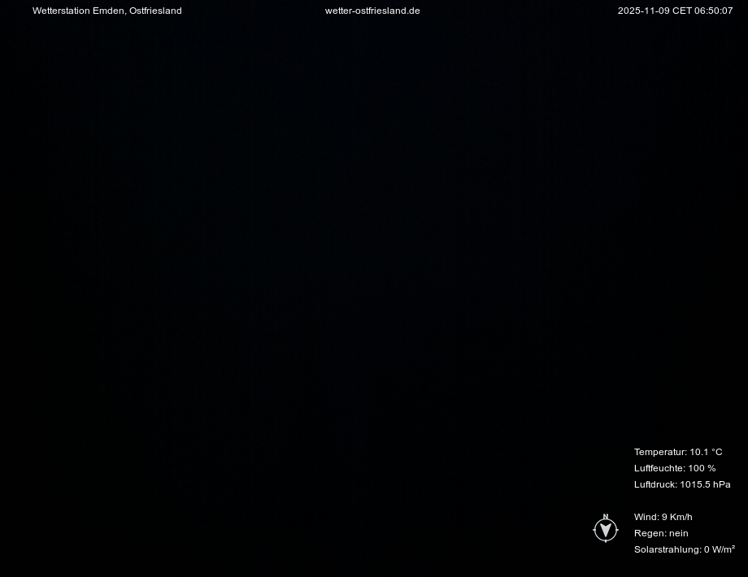Click the compass's right tick mark
Screen dimensions: 748x577
pyautogui.click(x=617, y=530)
